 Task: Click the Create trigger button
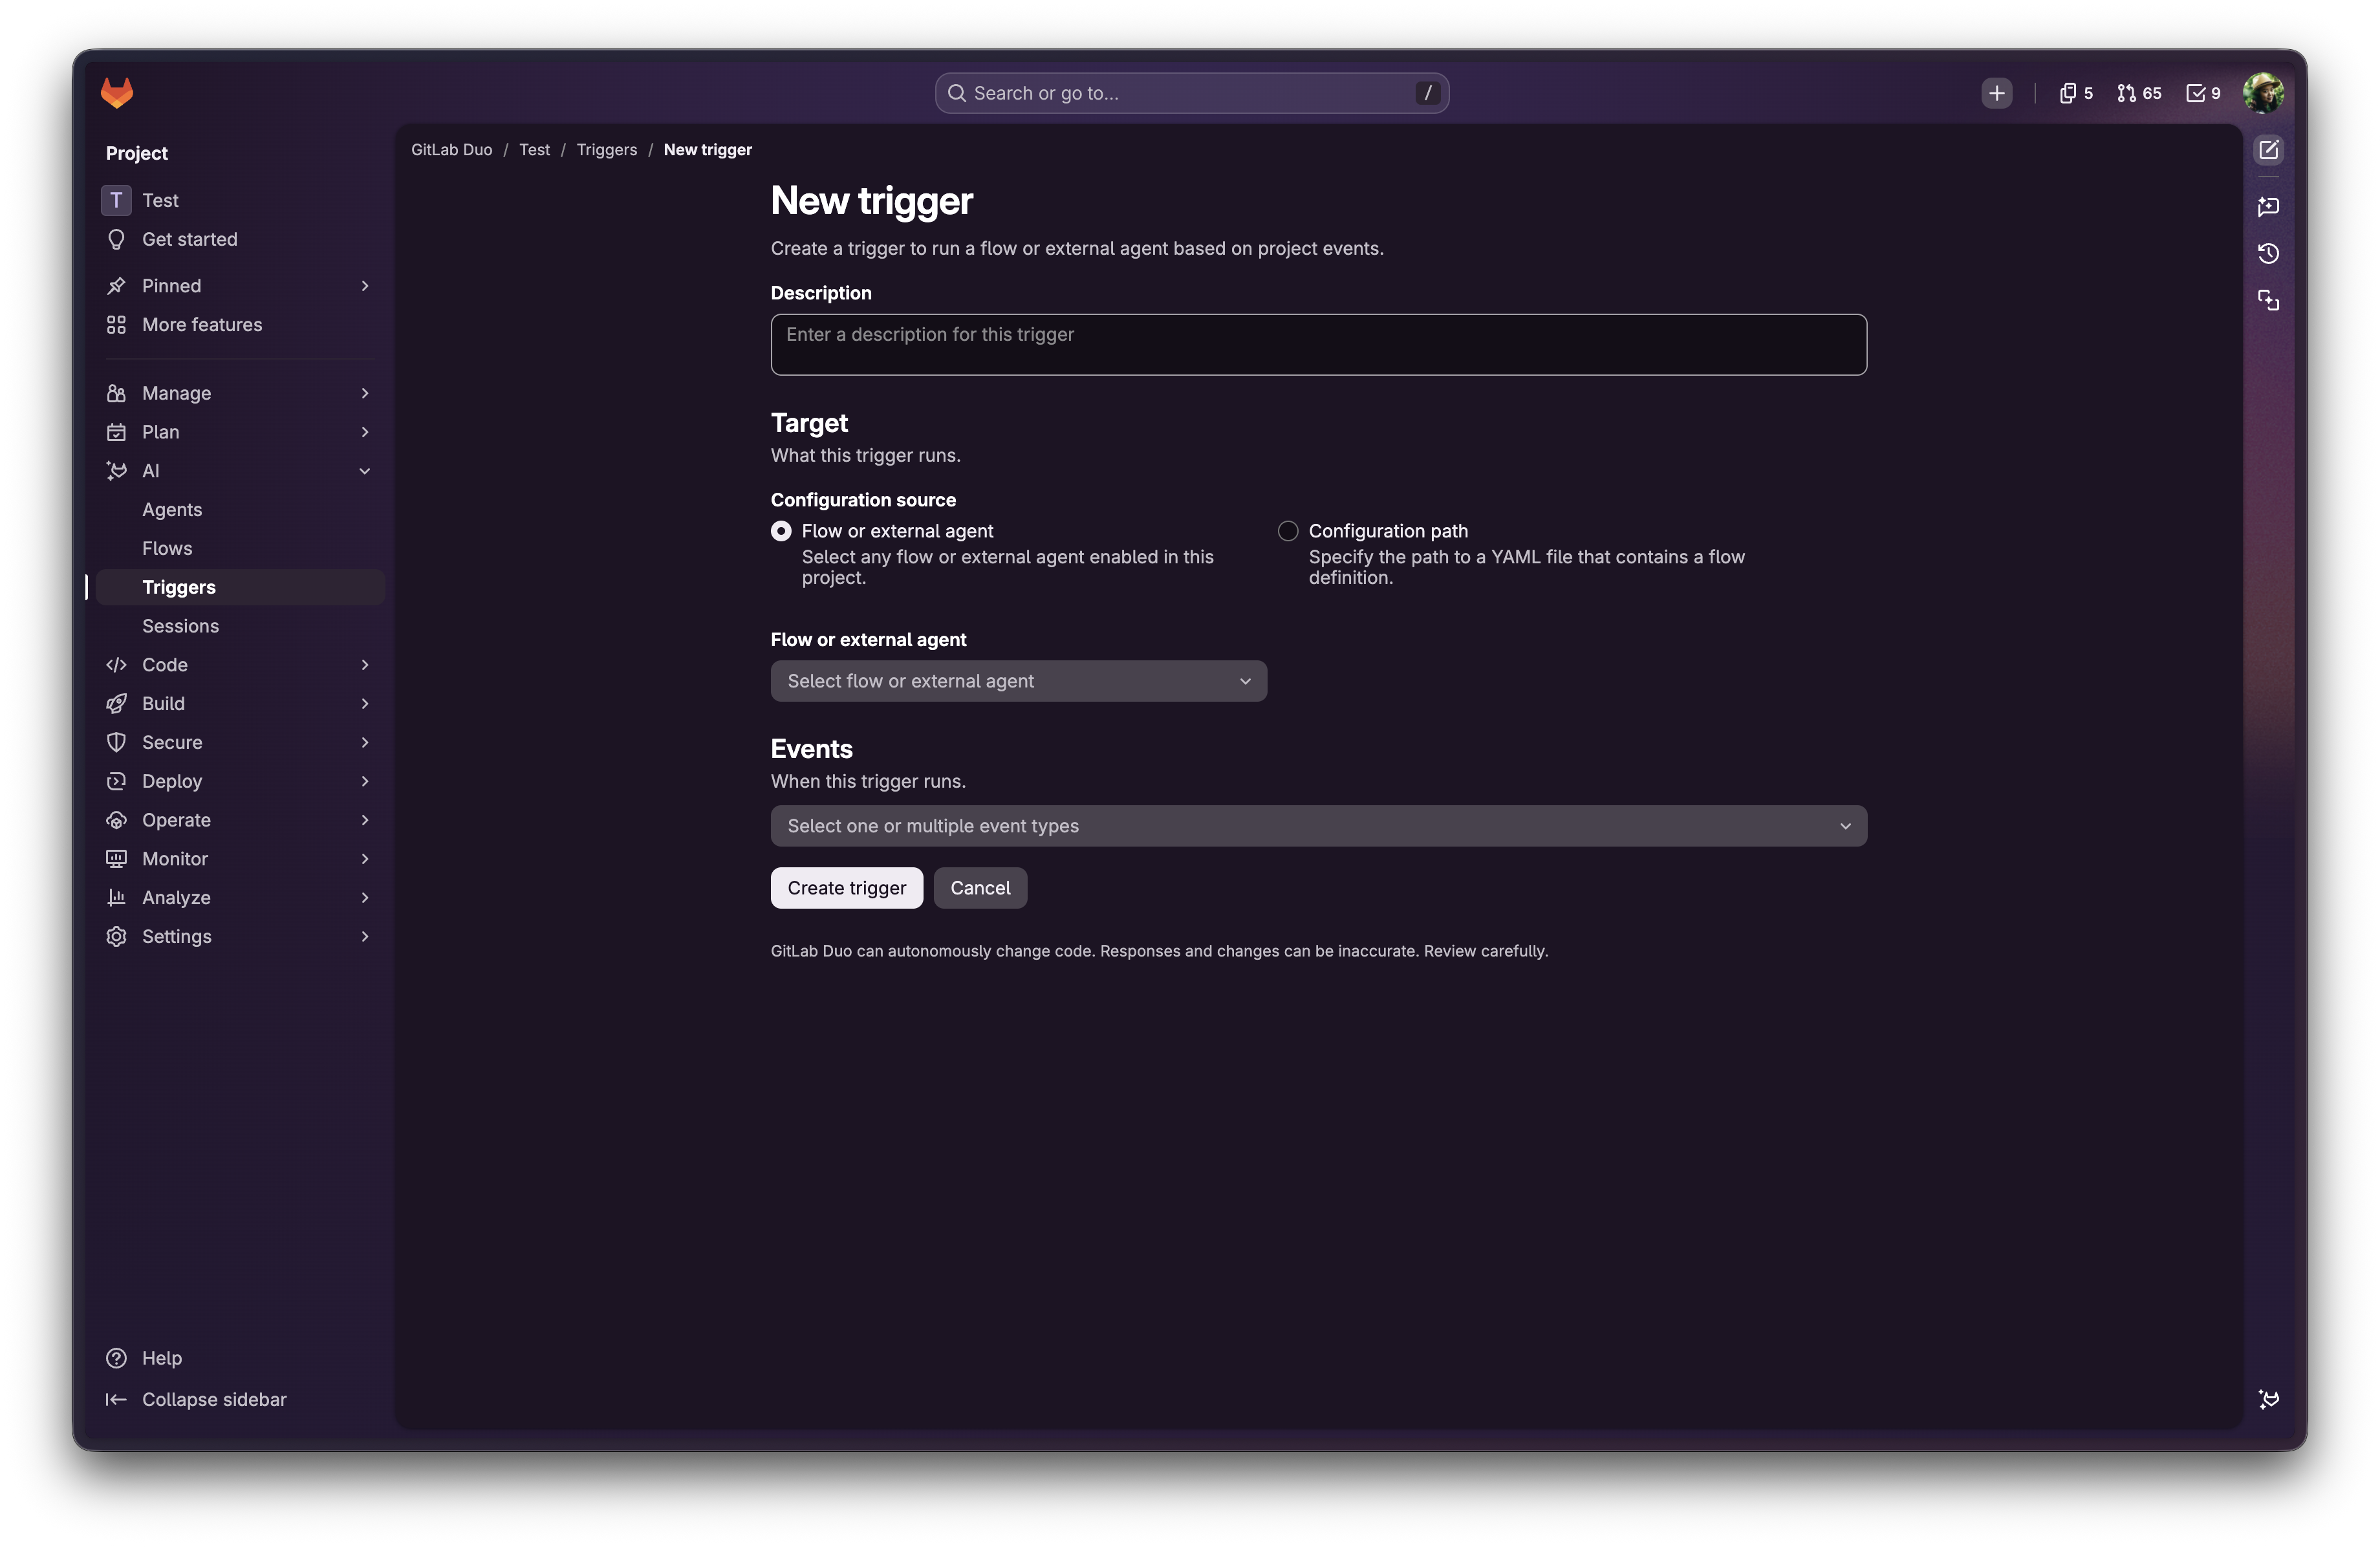point(846,888)
